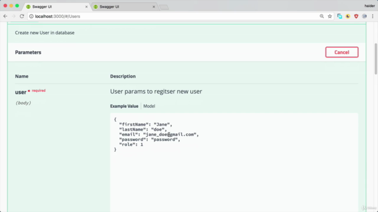This screenshot has height=212, width=378.
Task: Click the "role": 1 line
Action: 131,144
